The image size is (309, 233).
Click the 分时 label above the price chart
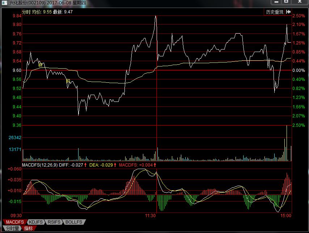(x=27, y=12)
